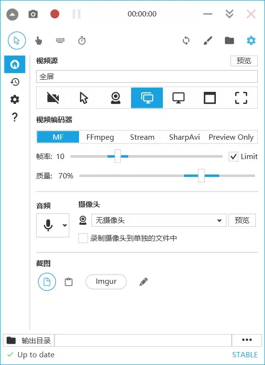The height and width of the screenshot is (365, 265).
Task: Expand the window with the double chevron icon
Action: (x=229, y=14)
